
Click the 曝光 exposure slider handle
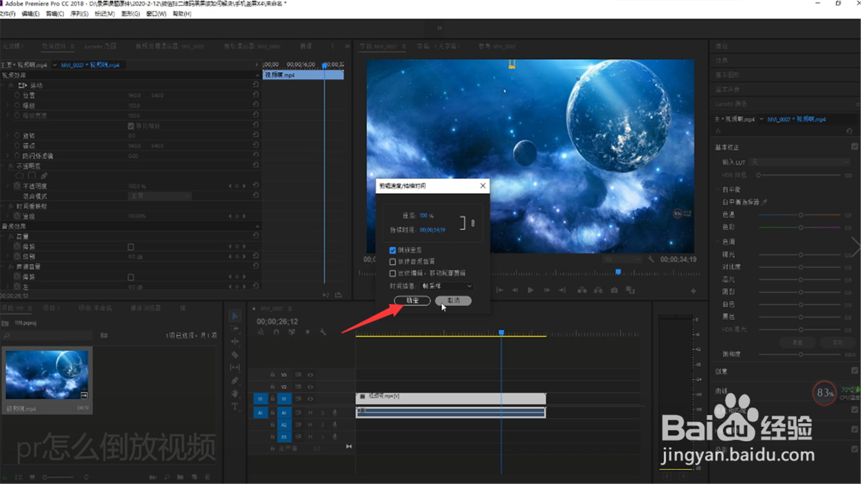tap(800, 255)
